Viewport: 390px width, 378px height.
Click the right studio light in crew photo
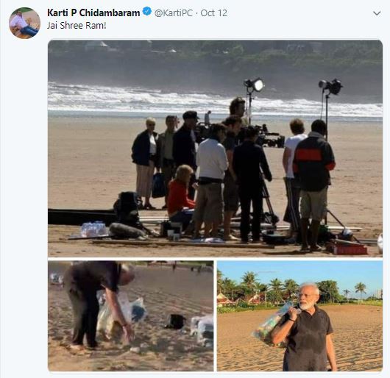(331, 87)
